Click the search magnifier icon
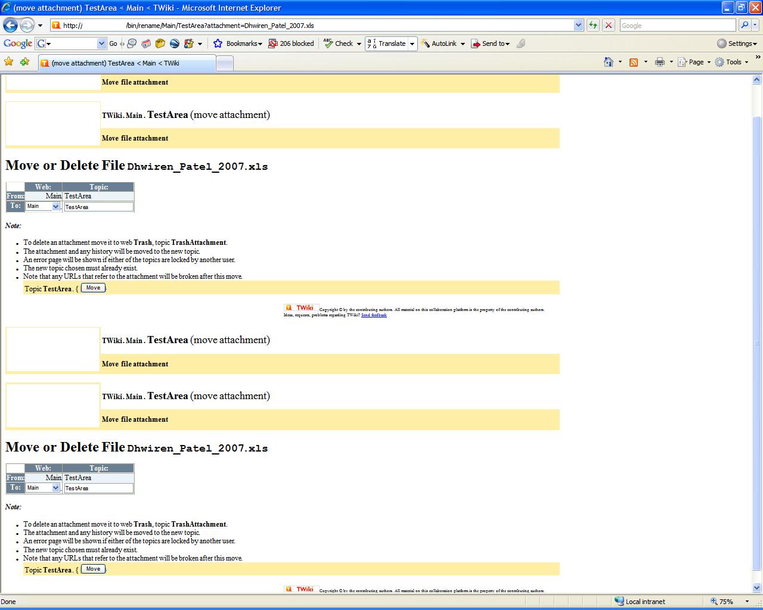The height and width of the screenshot is (610, 763). pos(745,25)
